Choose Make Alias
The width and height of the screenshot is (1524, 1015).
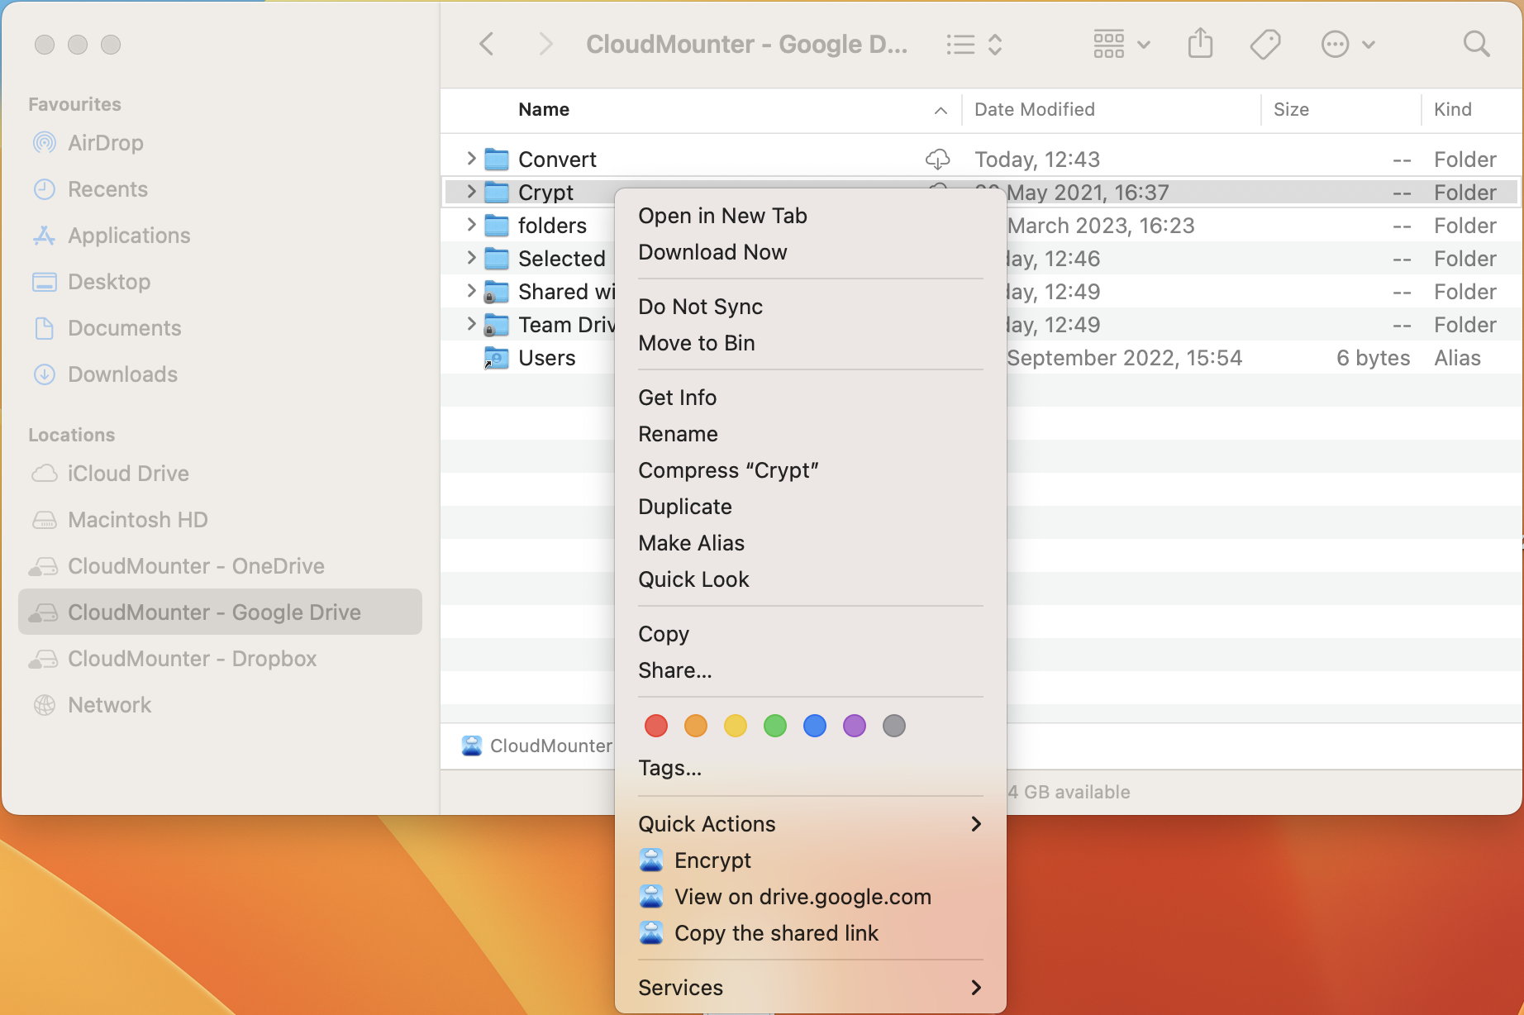pos(810,543)
